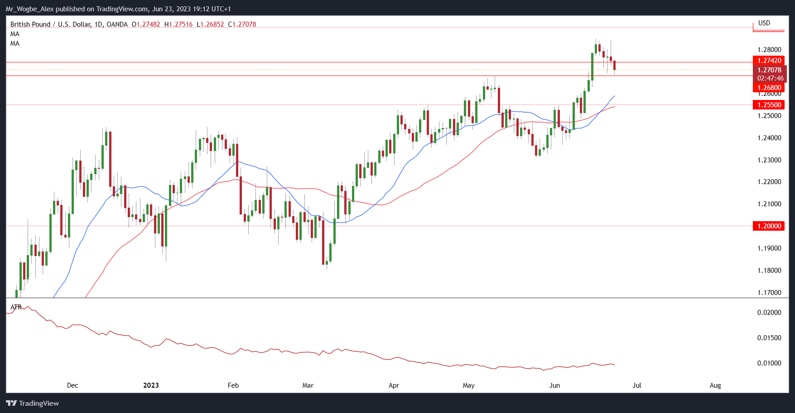Click the close value C1.27078
This screenshot has width=795, height=413.
(x=242, y=24)
